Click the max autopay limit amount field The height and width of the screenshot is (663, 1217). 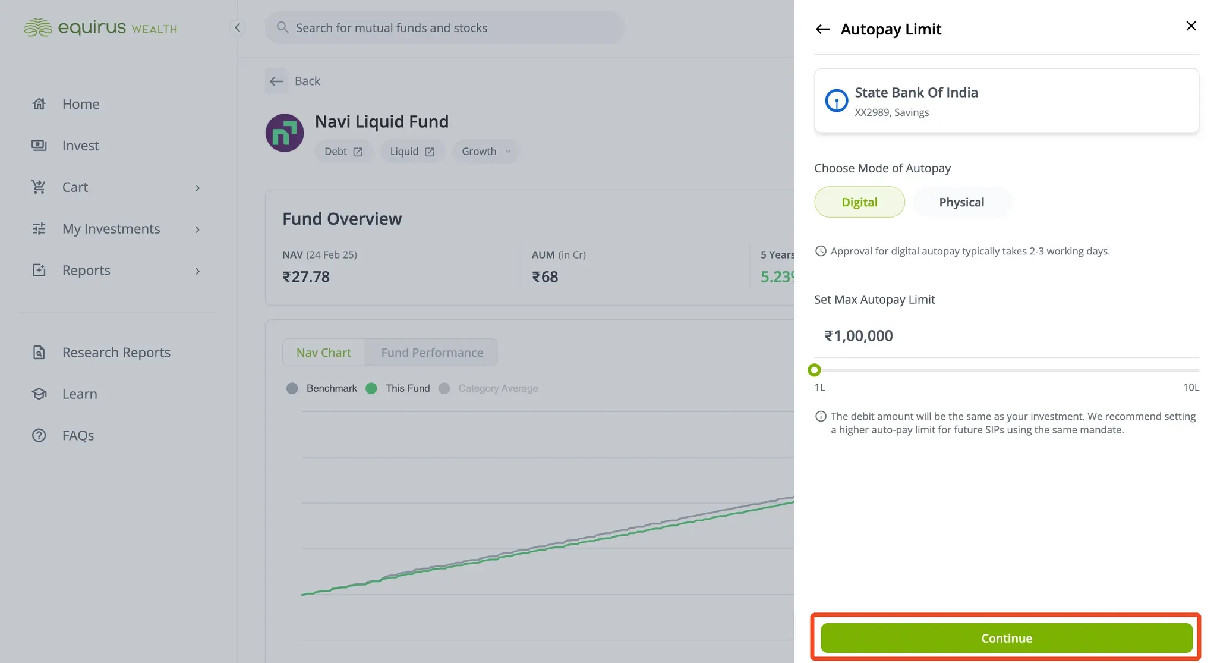tap(1007, 336)
